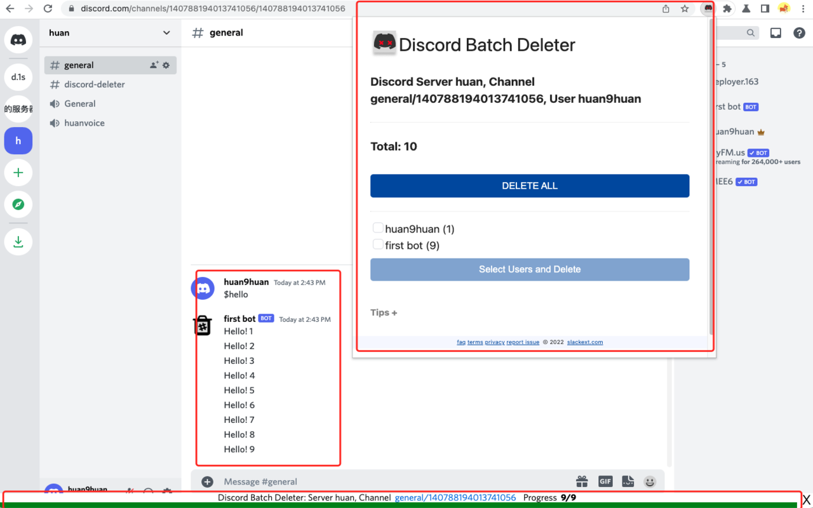Open the GIF picker
Screen dimensions: 813x508
[605, 481]
